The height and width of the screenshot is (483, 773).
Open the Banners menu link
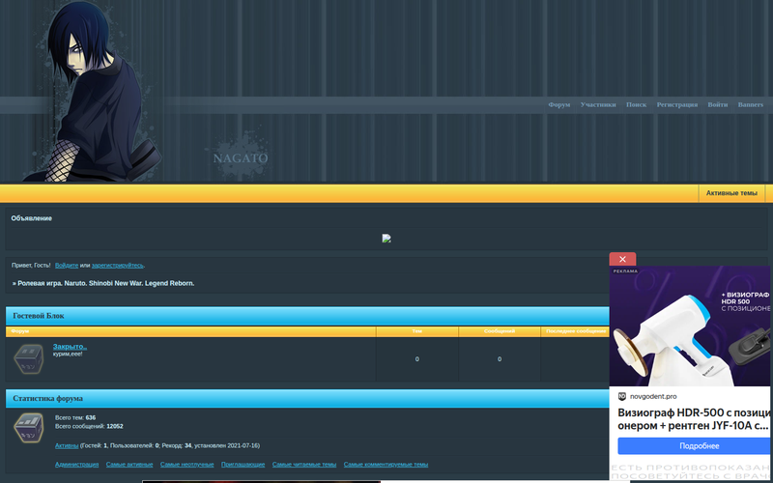click(750, 104)
